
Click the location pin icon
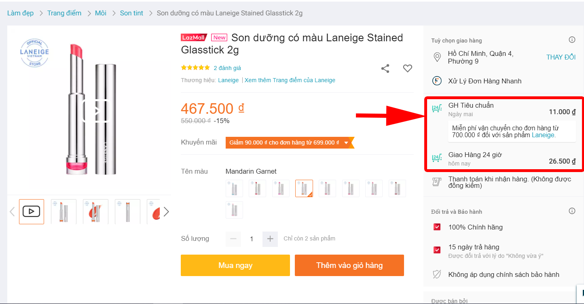[x=437, y=57]
